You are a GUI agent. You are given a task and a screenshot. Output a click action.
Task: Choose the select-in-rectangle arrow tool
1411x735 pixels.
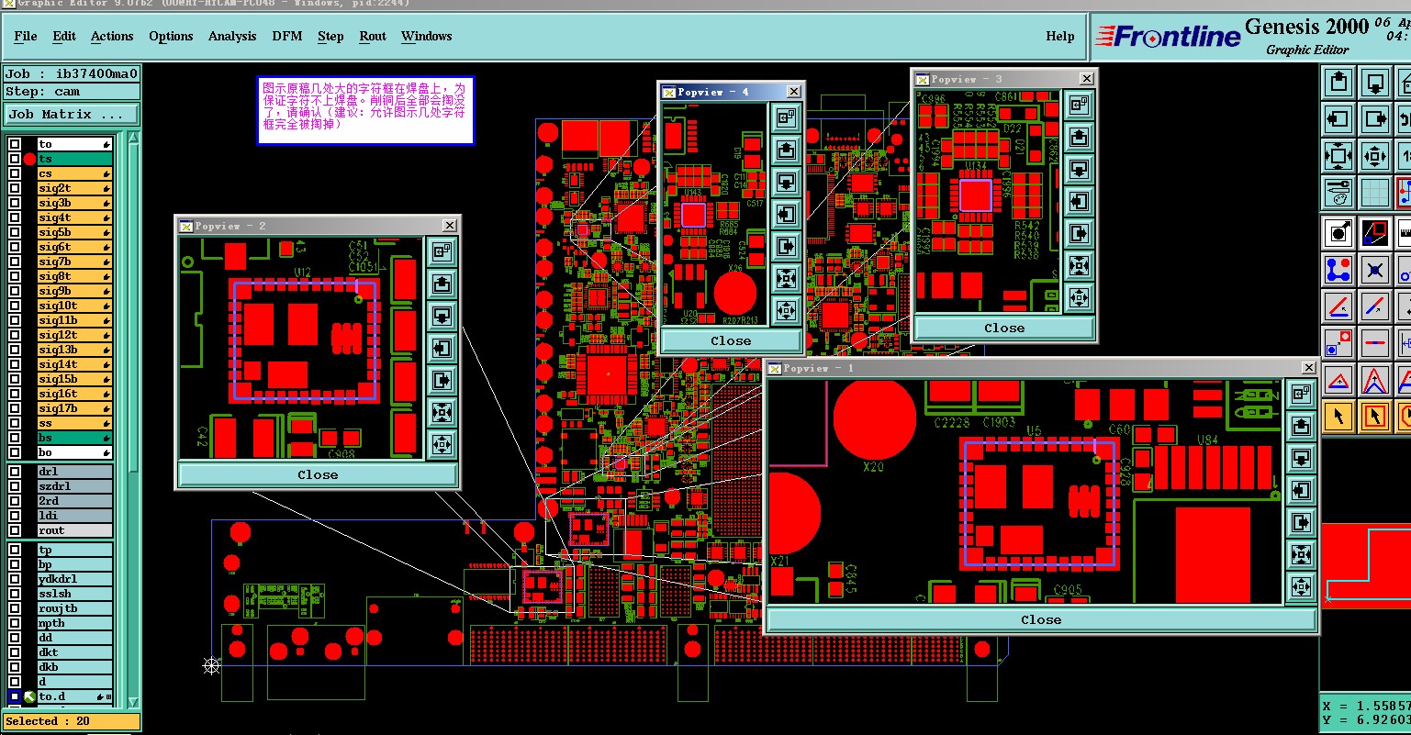coord(1375,417)
